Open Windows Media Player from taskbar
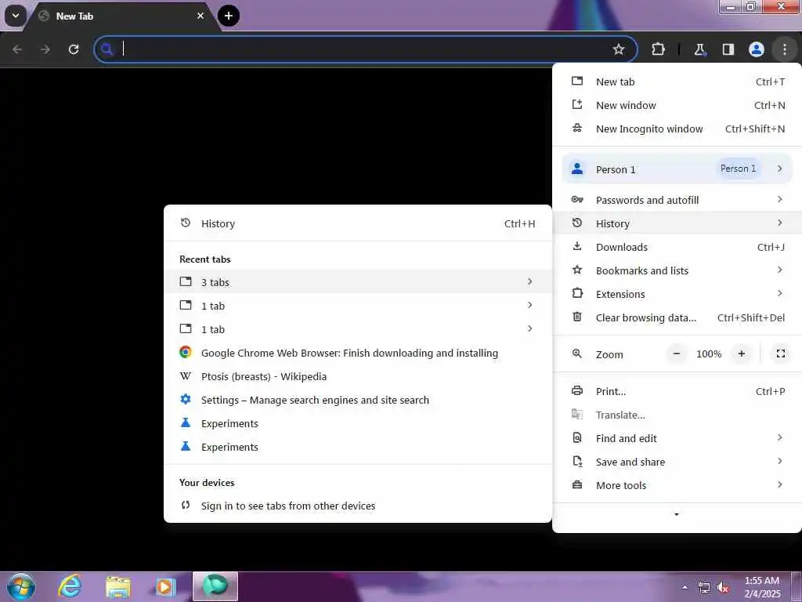Viewport: 802px width, 602px height. 165,587
